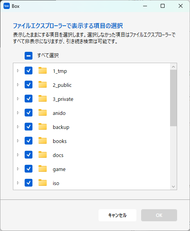
Task: Expand the game folder tree arrow
Action: click(18, 169)
